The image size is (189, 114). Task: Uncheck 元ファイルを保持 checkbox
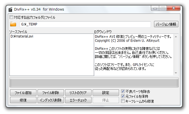coord(123,96)
